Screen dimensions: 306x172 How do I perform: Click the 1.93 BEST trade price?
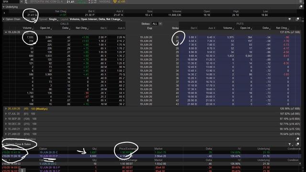126,164
